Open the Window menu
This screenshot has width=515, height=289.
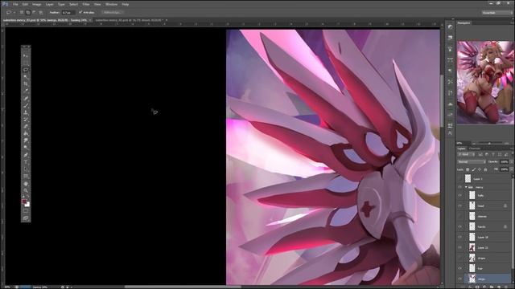111,4
